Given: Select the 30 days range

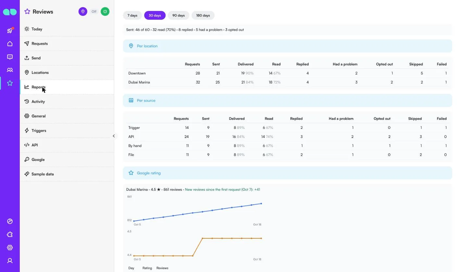Looking at the screenshot, I should tap(155, 15).
